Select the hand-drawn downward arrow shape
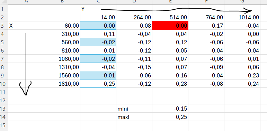This screenshot has height=131, width=267. (x=26, y=64)
